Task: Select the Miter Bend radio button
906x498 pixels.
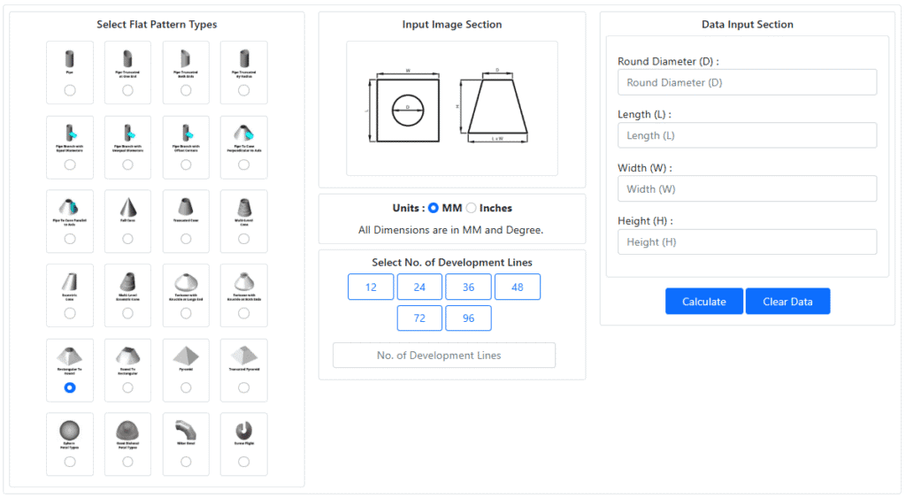Action: [186, 462]
